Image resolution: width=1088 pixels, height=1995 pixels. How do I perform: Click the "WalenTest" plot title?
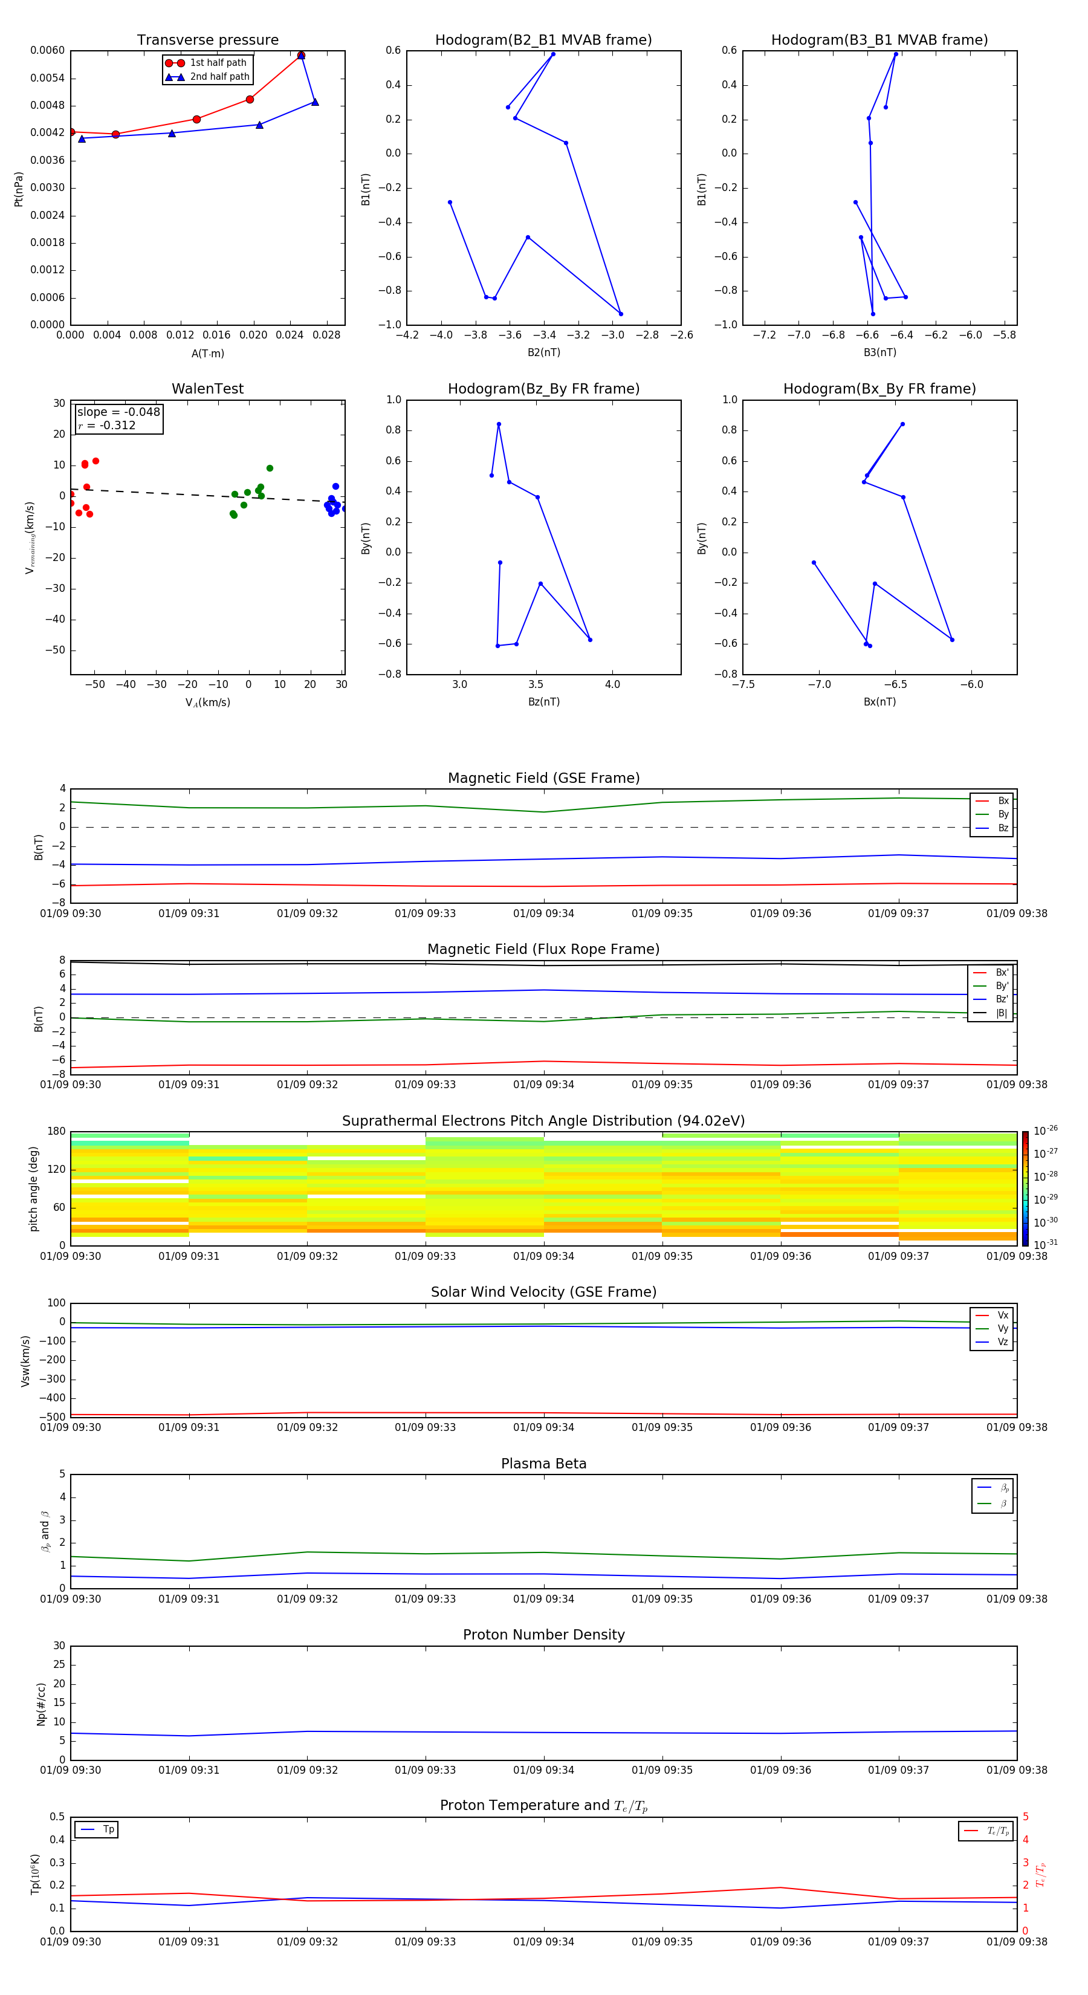[x=207, y=389]
